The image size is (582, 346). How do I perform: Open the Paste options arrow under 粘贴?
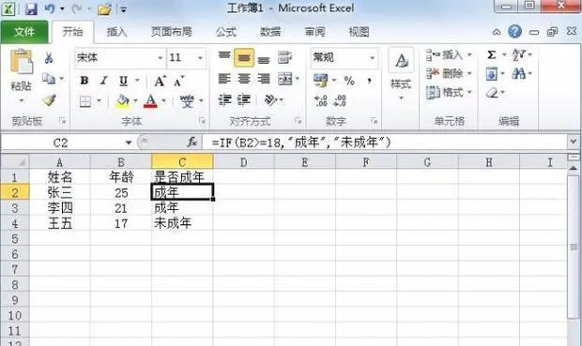tap(22, 100)
